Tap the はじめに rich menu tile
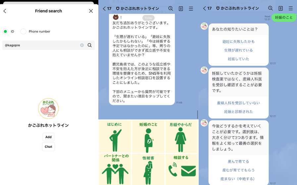 tap(115, 136)
